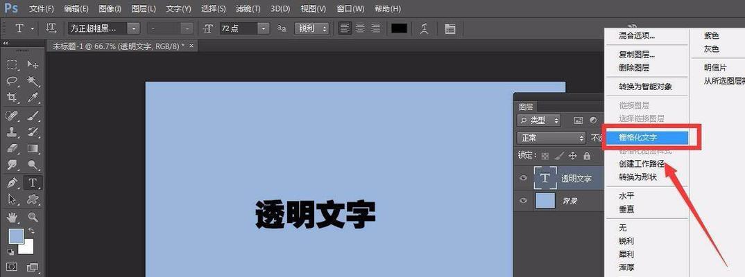Center align the text

[x=360, y=28]
